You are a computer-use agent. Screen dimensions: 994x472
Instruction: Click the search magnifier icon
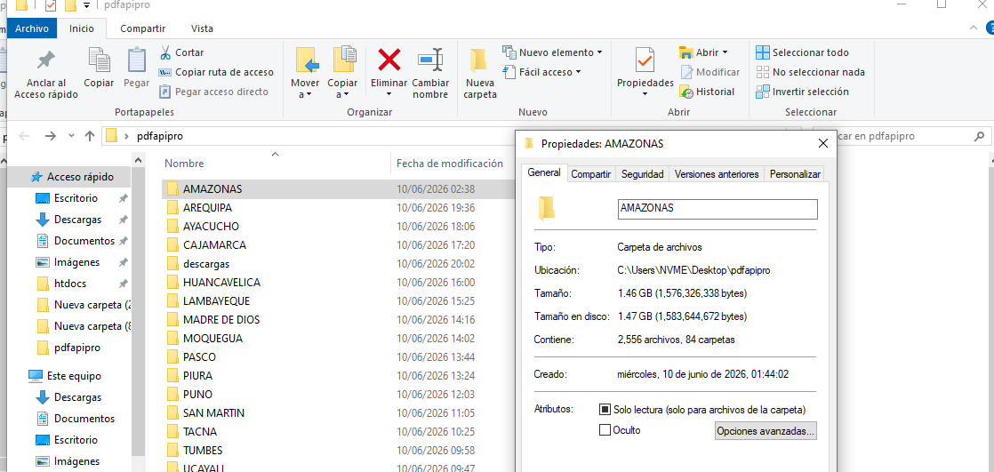[979, 136]
